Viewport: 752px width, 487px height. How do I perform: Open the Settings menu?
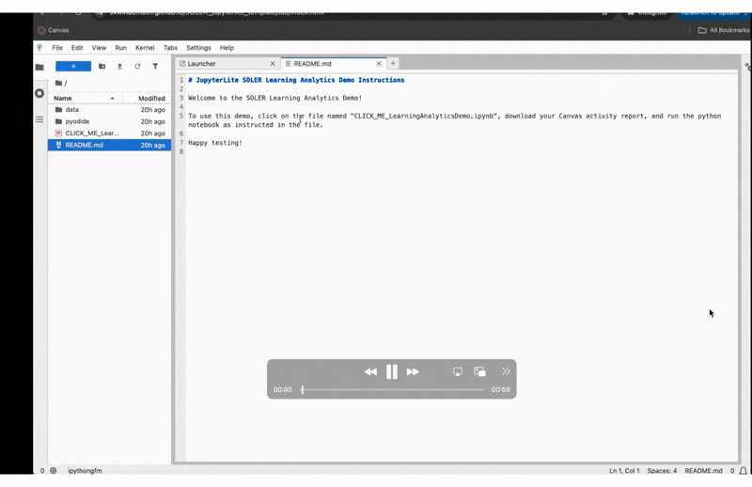[x=198, y=48]
